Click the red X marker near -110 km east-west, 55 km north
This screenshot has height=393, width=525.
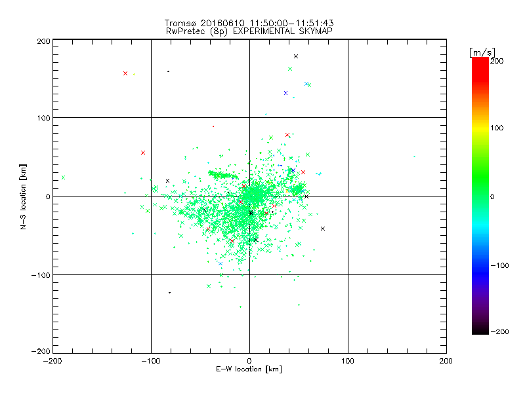click(143, 153)
